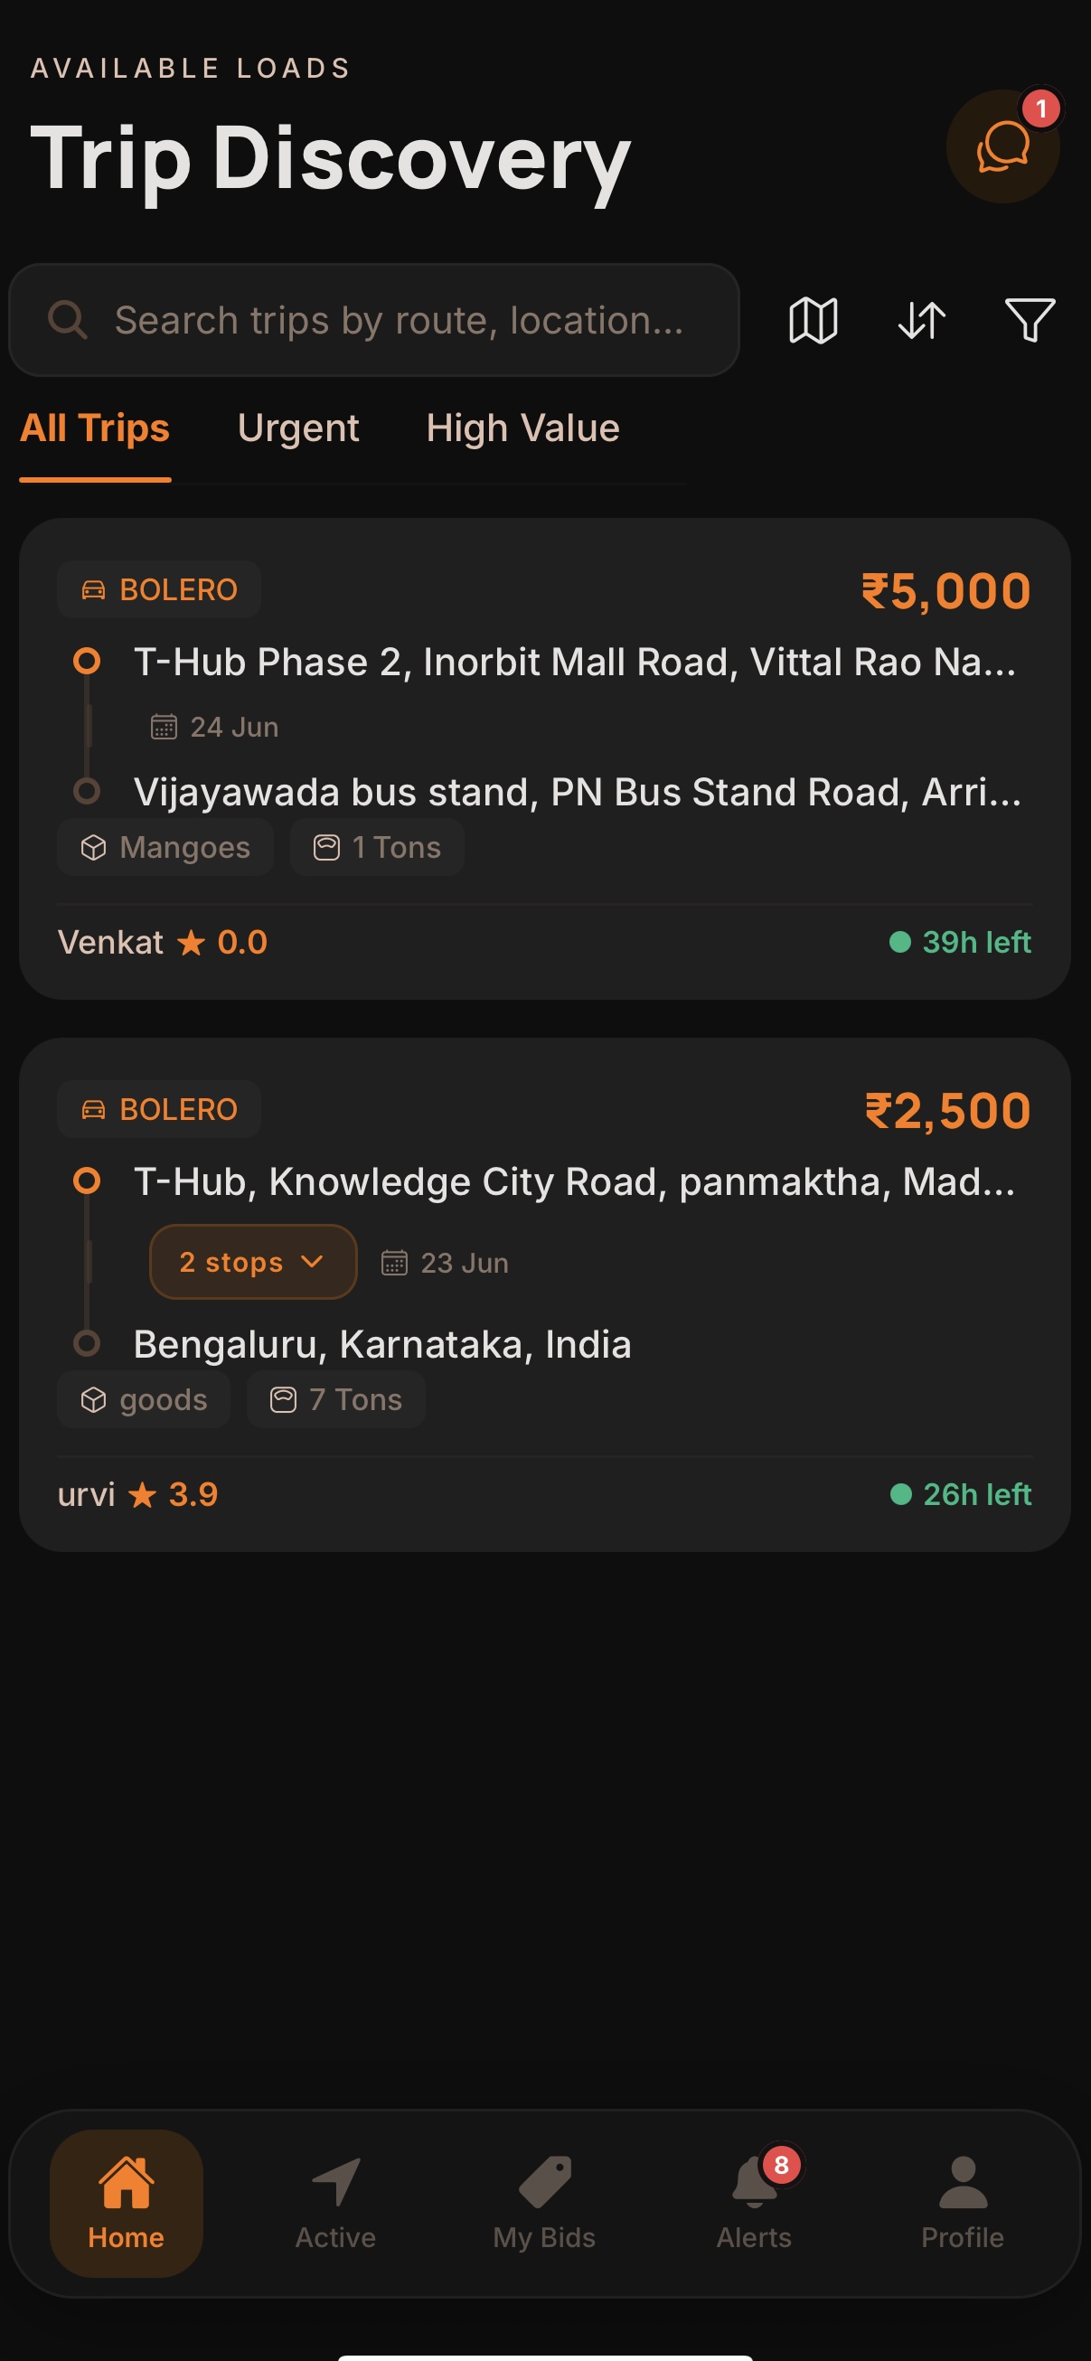This screenshot has width=1091, height=2361.
Task: Open the sort arrows icon
Action: coord(921,321)
